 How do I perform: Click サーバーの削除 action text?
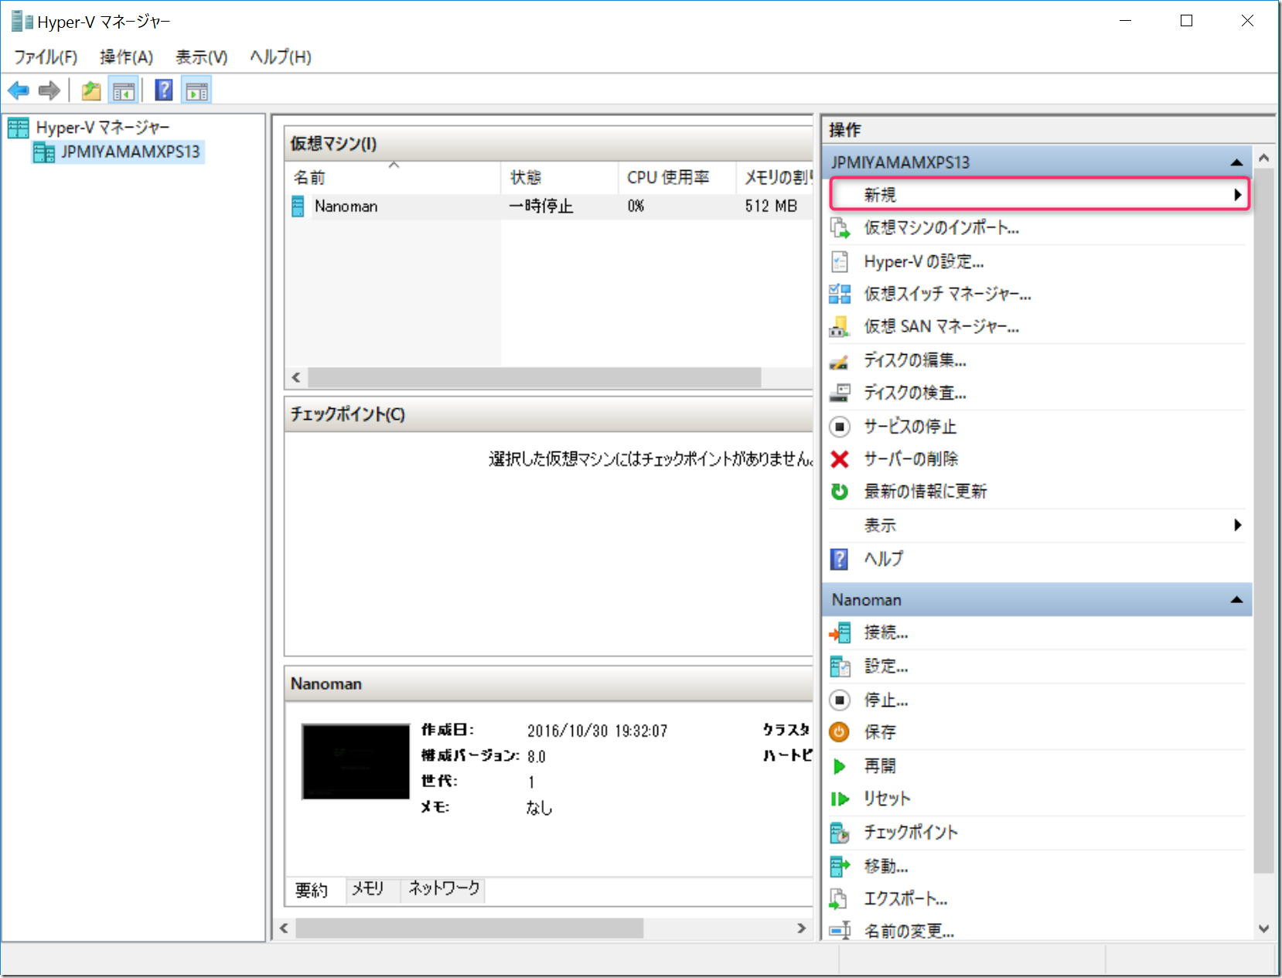pyautogui.click(x=911, y=459)
